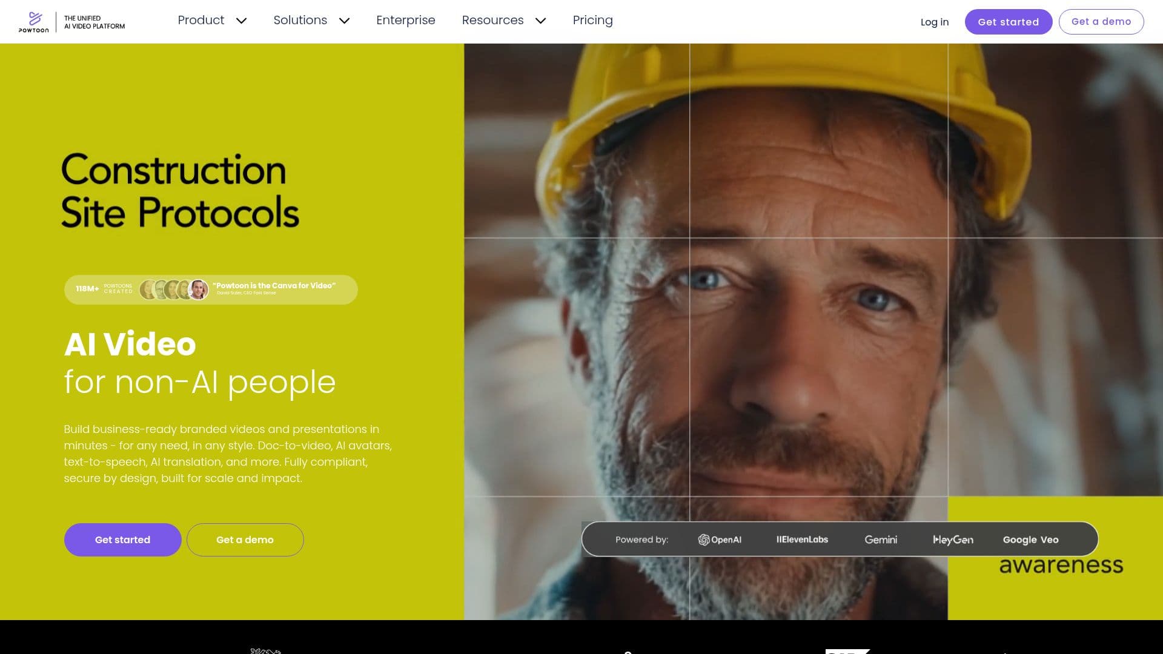Click the 118M+ Powtoons created stat
1163x654 pixels.
(104, 289)
